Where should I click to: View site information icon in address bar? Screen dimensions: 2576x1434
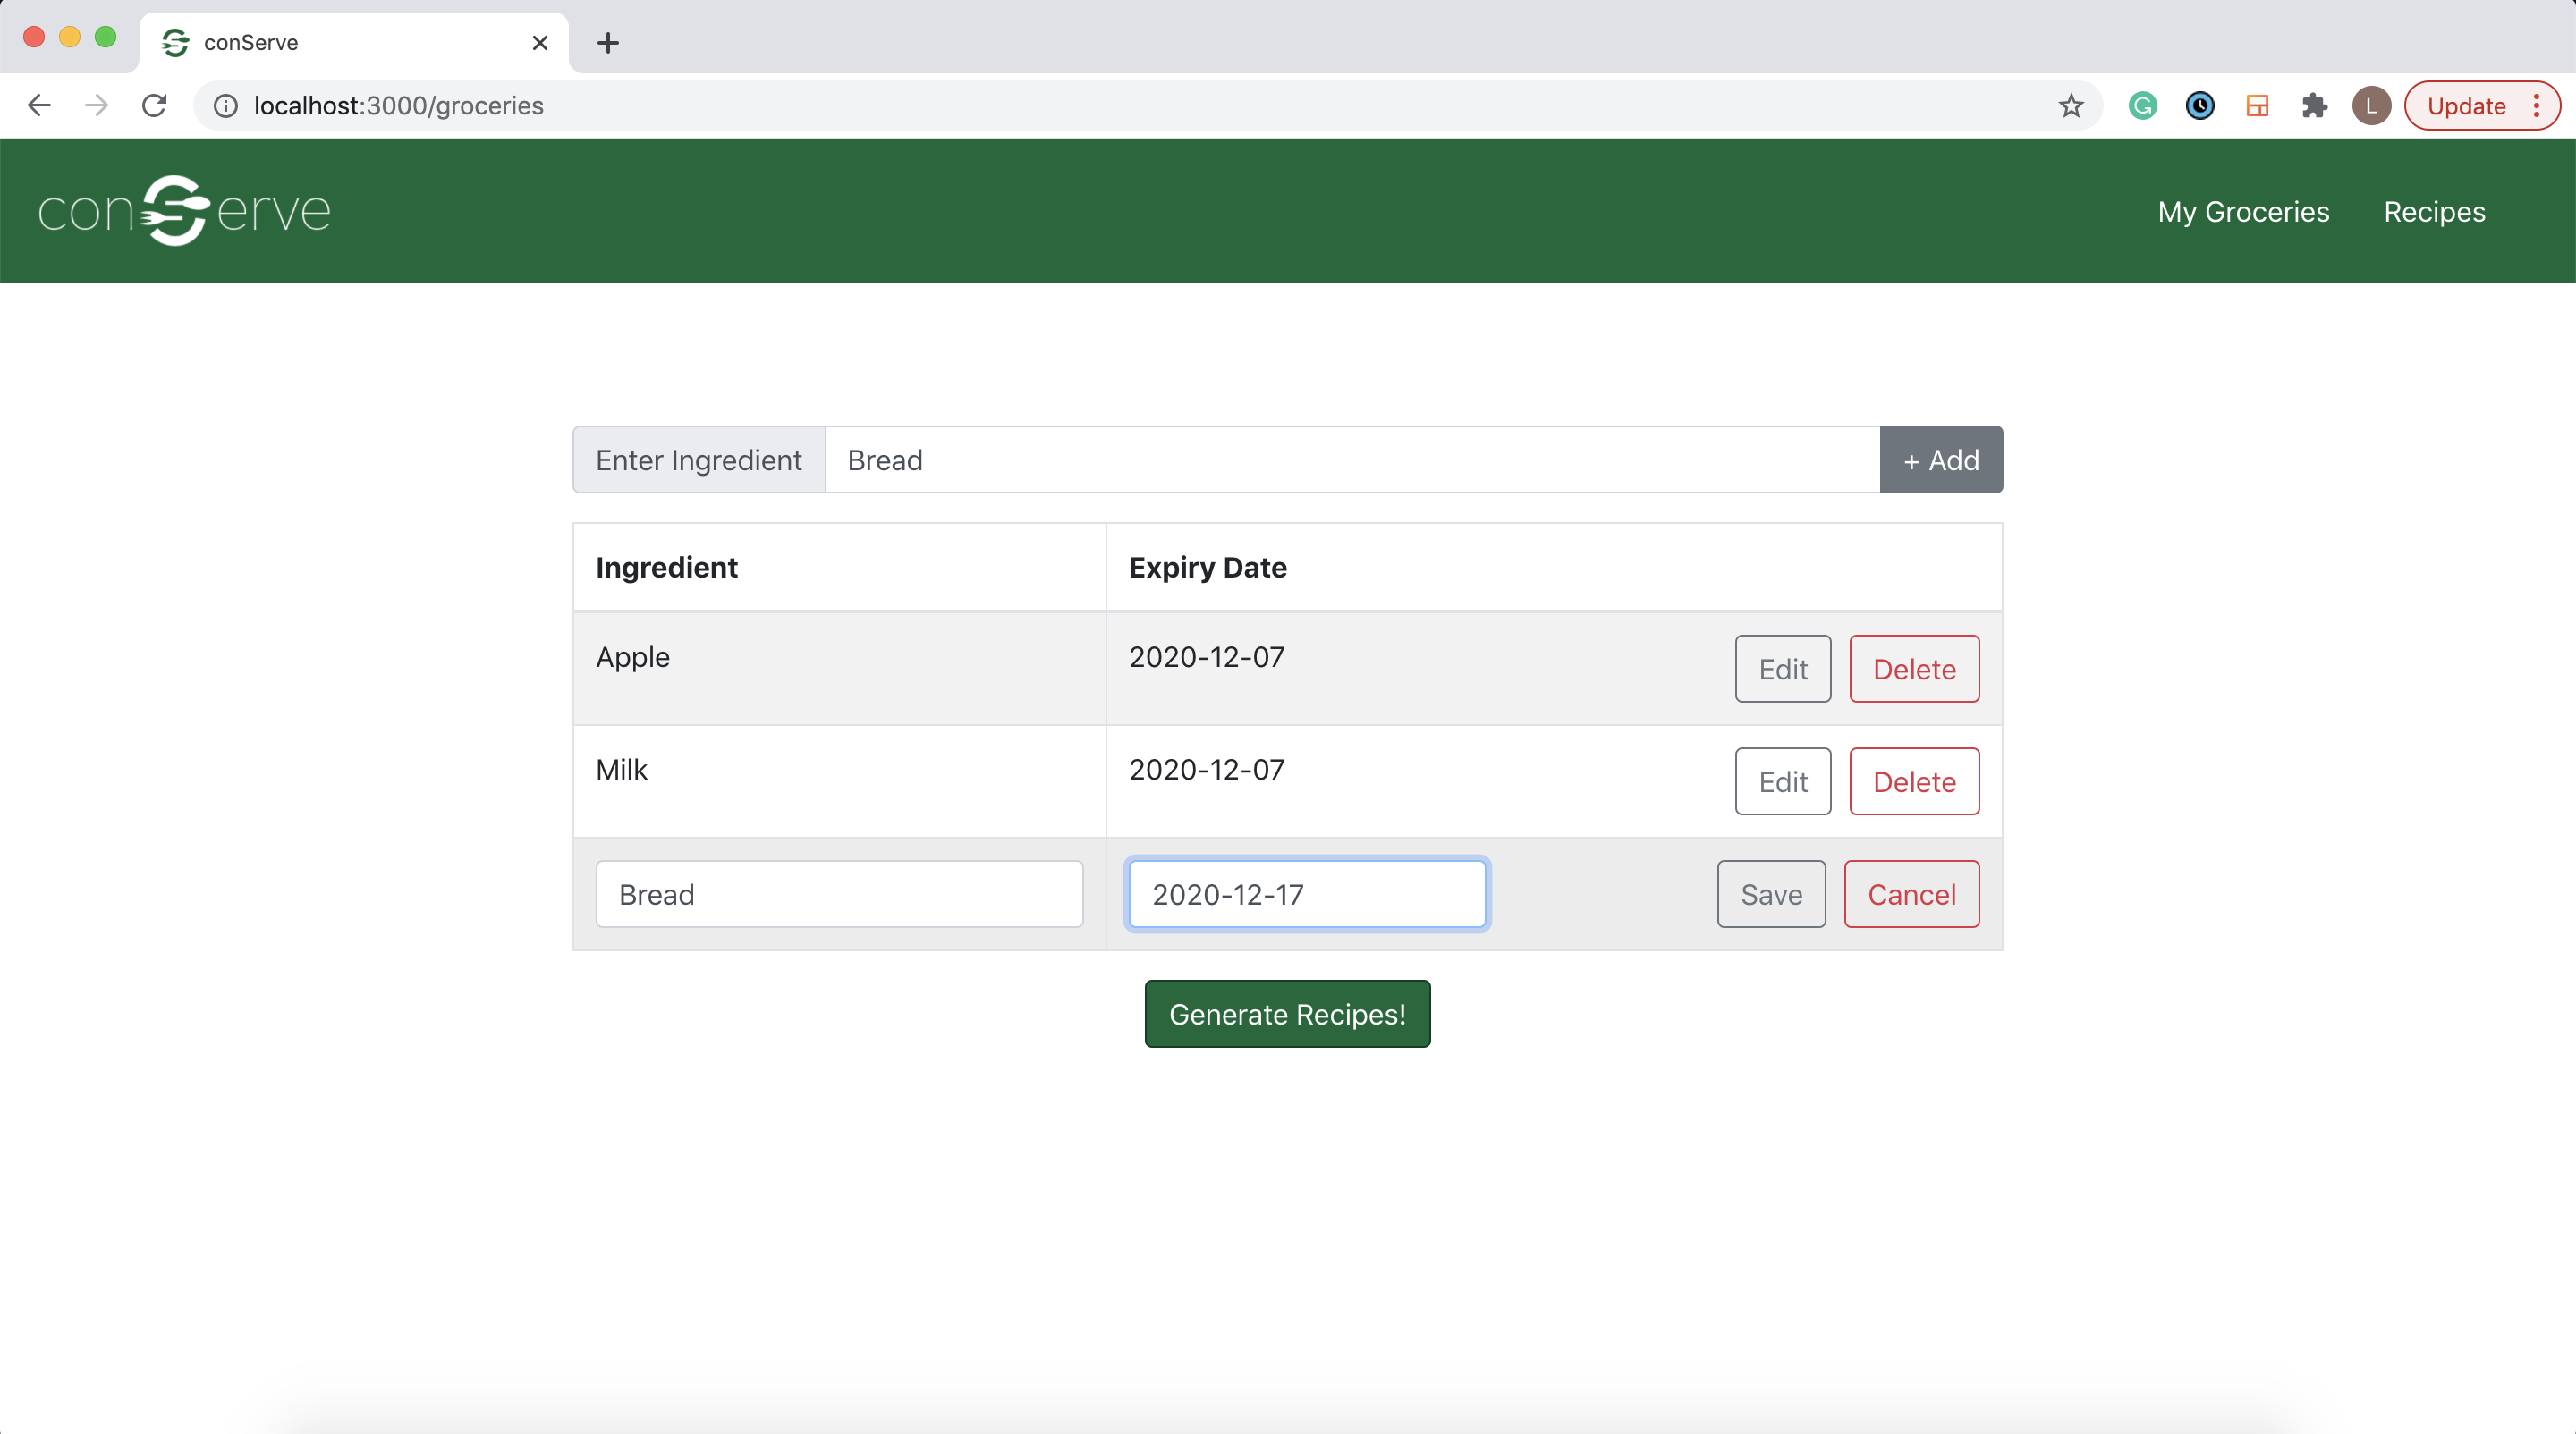226,105
